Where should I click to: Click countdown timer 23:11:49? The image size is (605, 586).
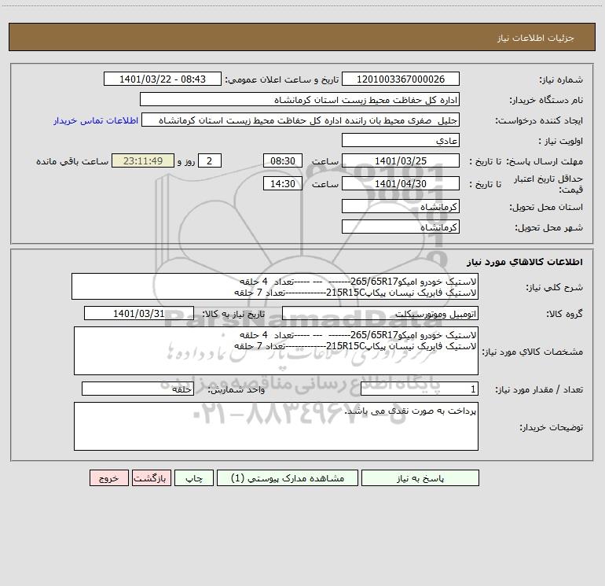click(143, 160)
